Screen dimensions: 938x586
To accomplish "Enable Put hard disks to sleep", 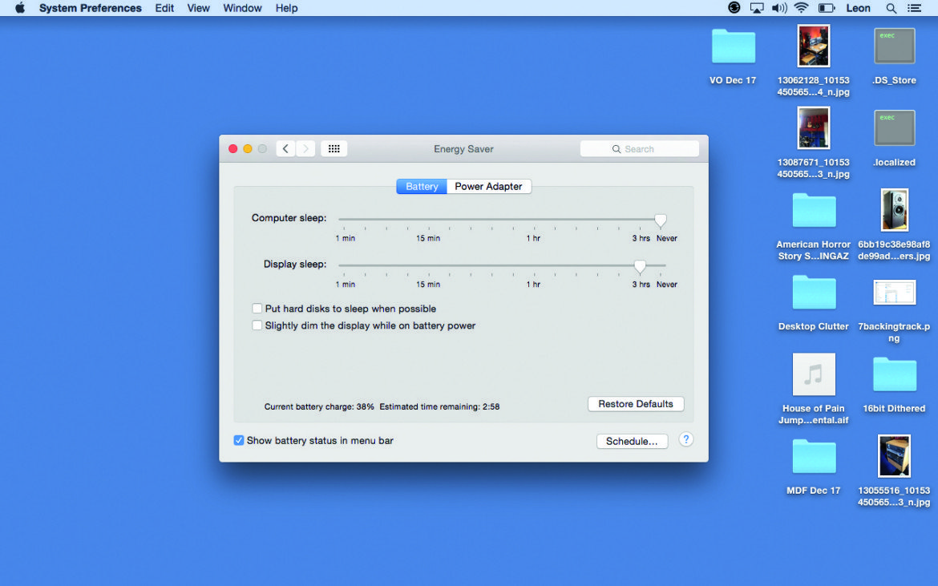I will (x=257, y=309).
